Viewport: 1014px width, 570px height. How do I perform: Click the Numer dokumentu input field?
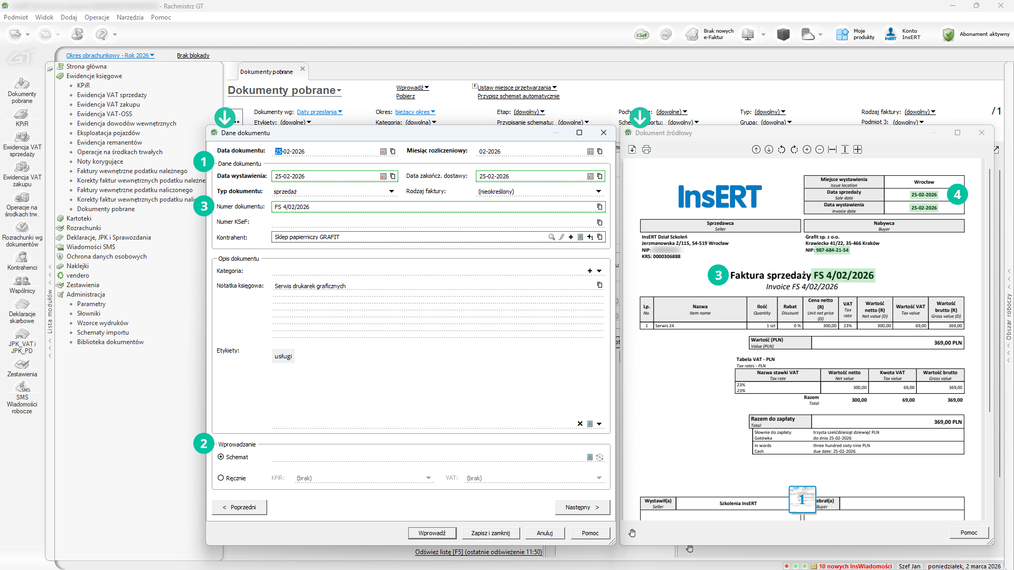coord(433,207)
